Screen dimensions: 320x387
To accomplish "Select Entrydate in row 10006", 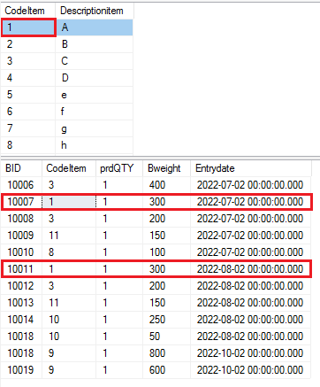I will (x=251, y=185).
